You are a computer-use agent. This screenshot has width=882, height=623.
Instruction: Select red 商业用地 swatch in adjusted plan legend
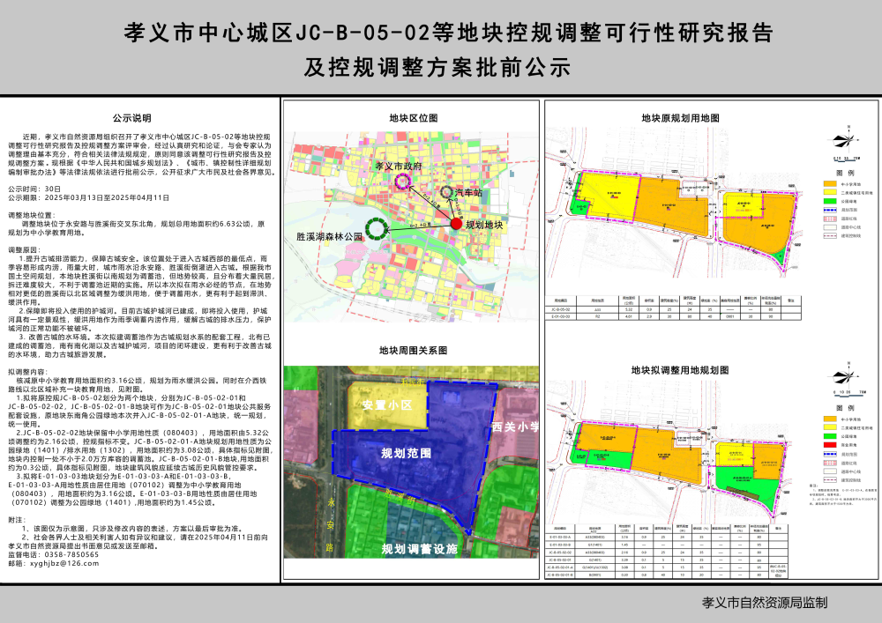(x=830, y=445)
